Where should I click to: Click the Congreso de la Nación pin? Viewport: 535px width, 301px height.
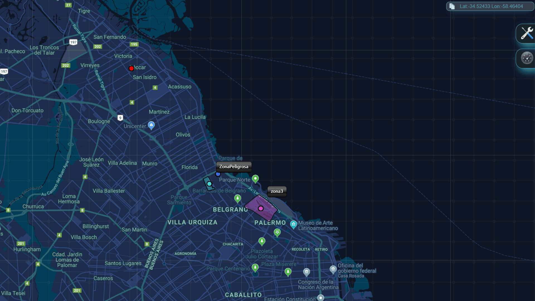(307, 272)
